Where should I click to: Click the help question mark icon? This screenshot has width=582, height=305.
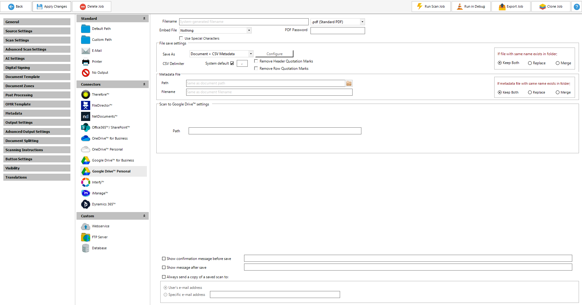tap(577, 7)
